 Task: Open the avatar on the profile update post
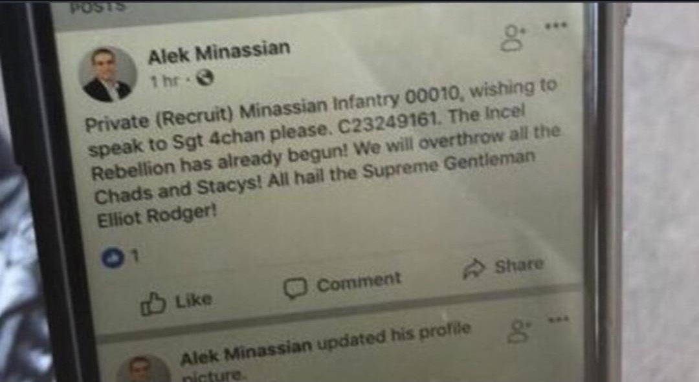click(x=142, y=368)
